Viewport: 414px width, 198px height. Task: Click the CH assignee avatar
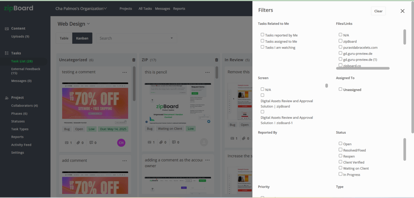[x=121, y=143]
